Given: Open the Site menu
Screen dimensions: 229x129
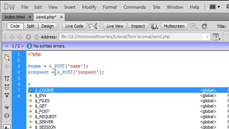Looking at the screenshot, I should coord(156,7).
